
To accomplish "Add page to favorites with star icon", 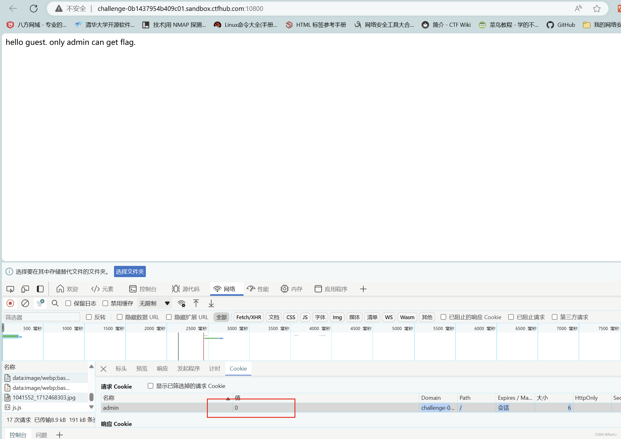I will (597, 8).
